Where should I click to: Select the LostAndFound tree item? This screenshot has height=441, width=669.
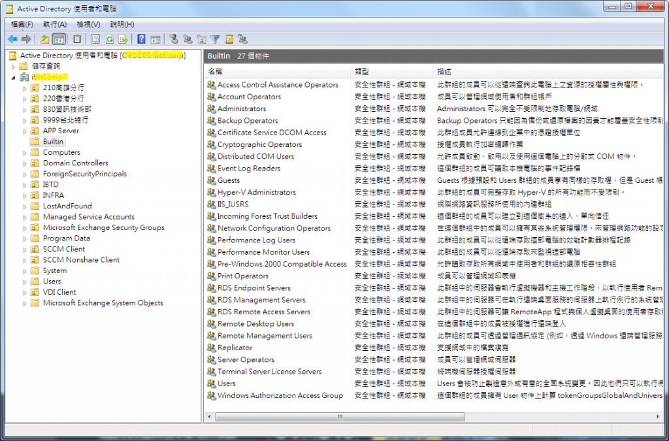[x=67, y=206]
